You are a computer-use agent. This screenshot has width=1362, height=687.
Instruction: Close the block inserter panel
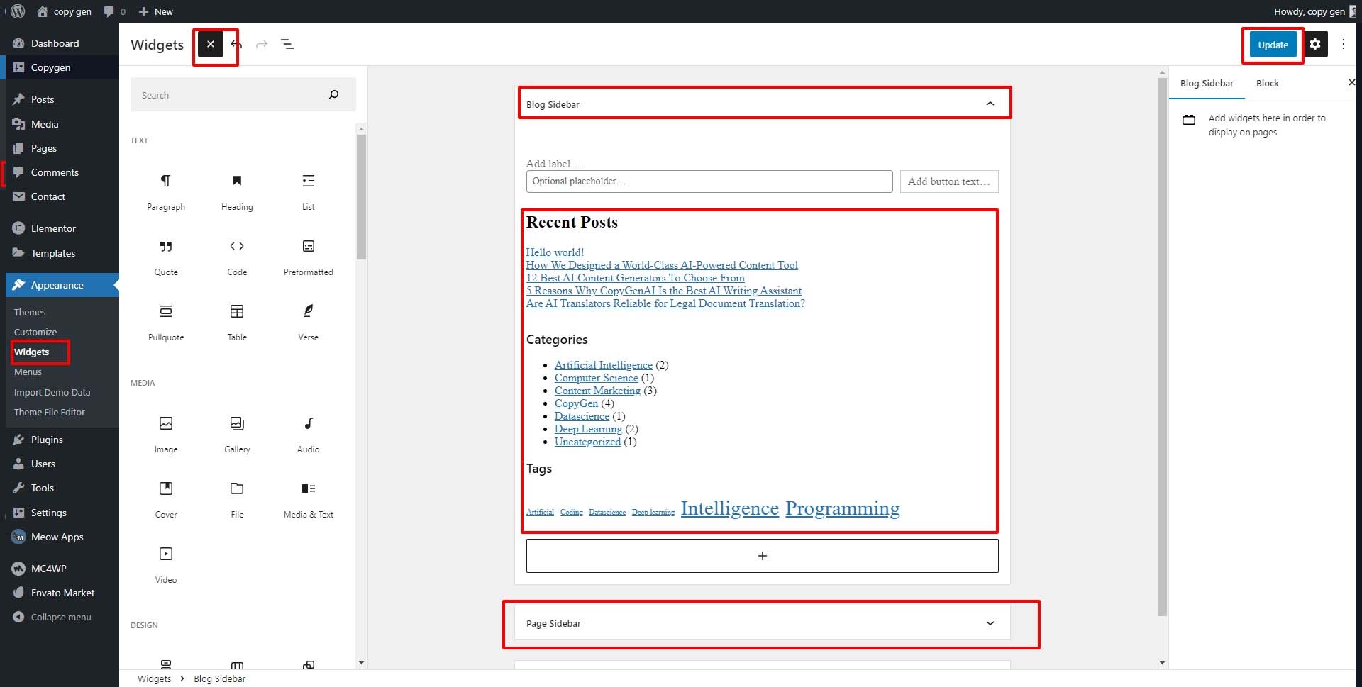click(x=210, y=44)
